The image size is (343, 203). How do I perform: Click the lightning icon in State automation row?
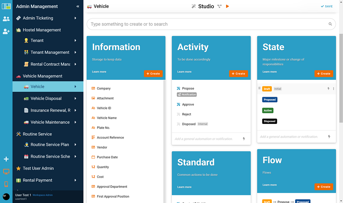tap(329, 137)
